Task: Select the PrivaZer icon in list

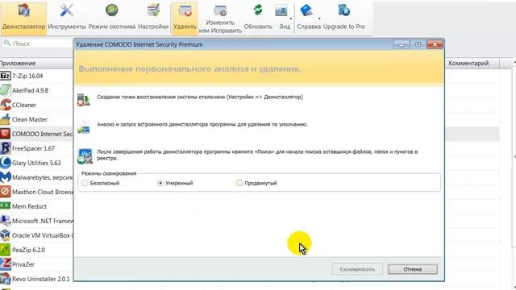Action: (6, 264)
